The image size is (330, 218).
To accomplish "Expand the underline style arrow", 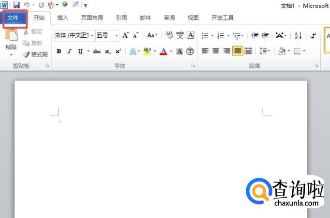I will 88,51.
